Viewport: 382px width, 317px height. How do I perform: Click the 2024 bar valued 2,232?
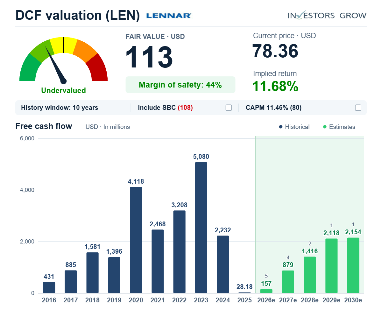coord(223,264)
